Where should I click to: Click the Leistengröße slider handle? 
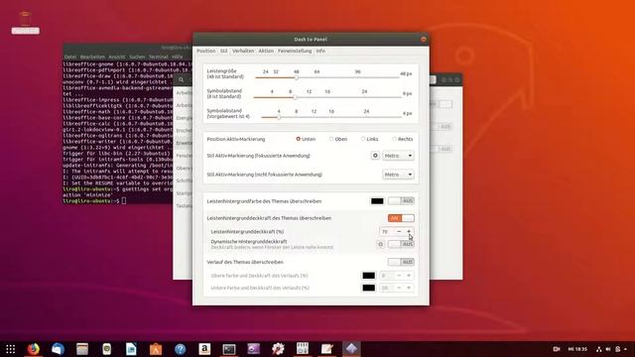(296, 77)
